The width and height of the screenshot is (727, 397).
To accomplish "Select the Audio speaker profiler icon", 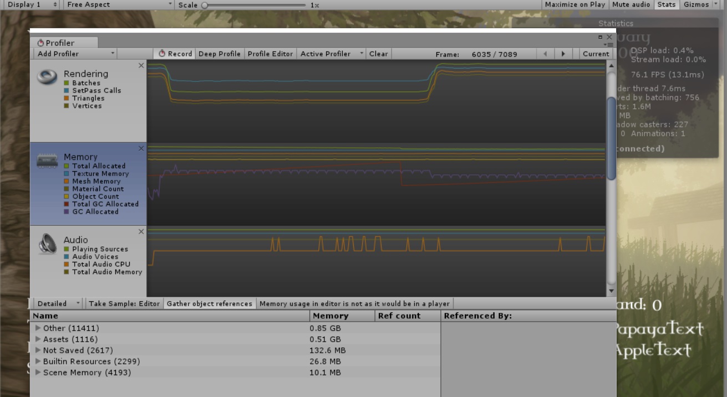I will [47, 243].
